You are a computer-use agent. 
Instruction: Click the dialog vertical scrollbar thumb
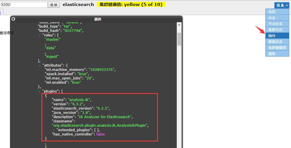pyautogui.click(x=179, y=39)
